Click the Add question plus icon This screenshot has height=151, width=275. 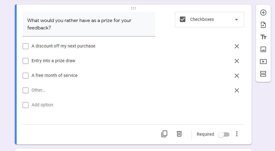coord(263,13)
